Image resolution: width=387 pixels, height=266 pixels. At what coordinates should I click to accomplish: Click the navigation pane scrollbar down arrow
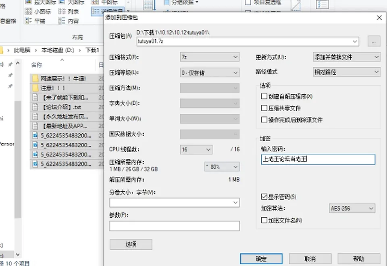17,255
